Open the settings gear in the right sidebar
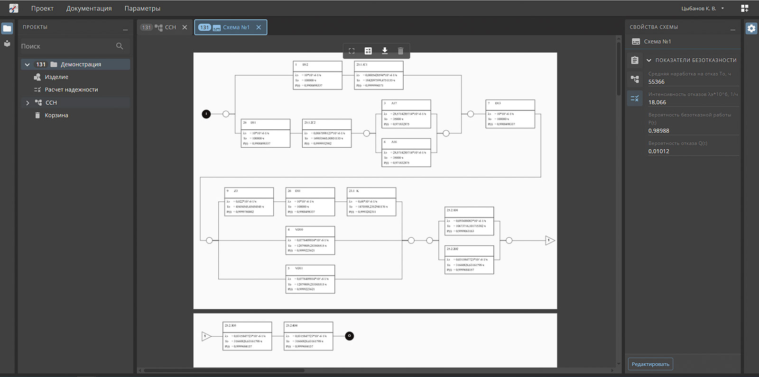This screenshot has width=759, height=377. coord(751,28)
